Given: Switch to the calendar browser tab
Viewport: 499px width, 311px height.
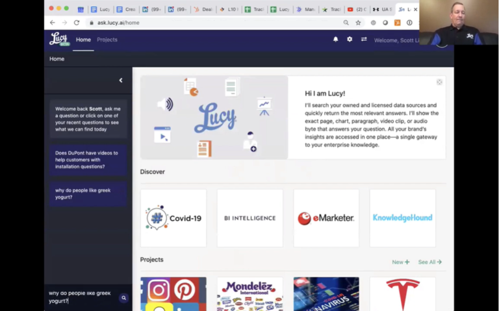Looking at the screenshot, I should (81, 10).
